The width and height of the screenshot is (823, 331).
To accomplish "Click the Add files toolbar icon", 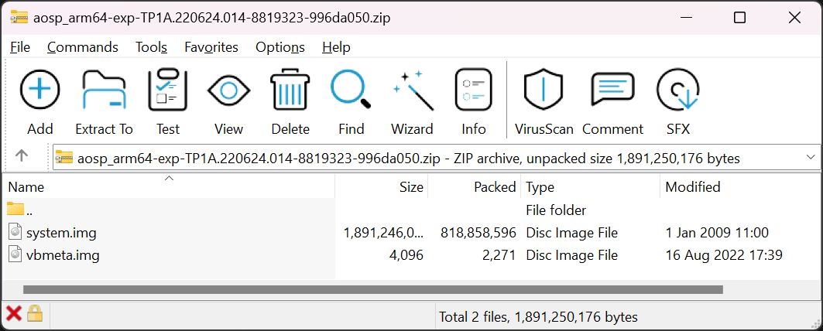I will pos(39,91).
